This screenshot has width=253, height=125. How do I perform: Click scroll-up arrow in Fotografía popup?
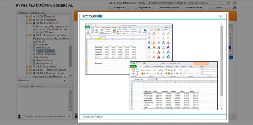point(222,25)
